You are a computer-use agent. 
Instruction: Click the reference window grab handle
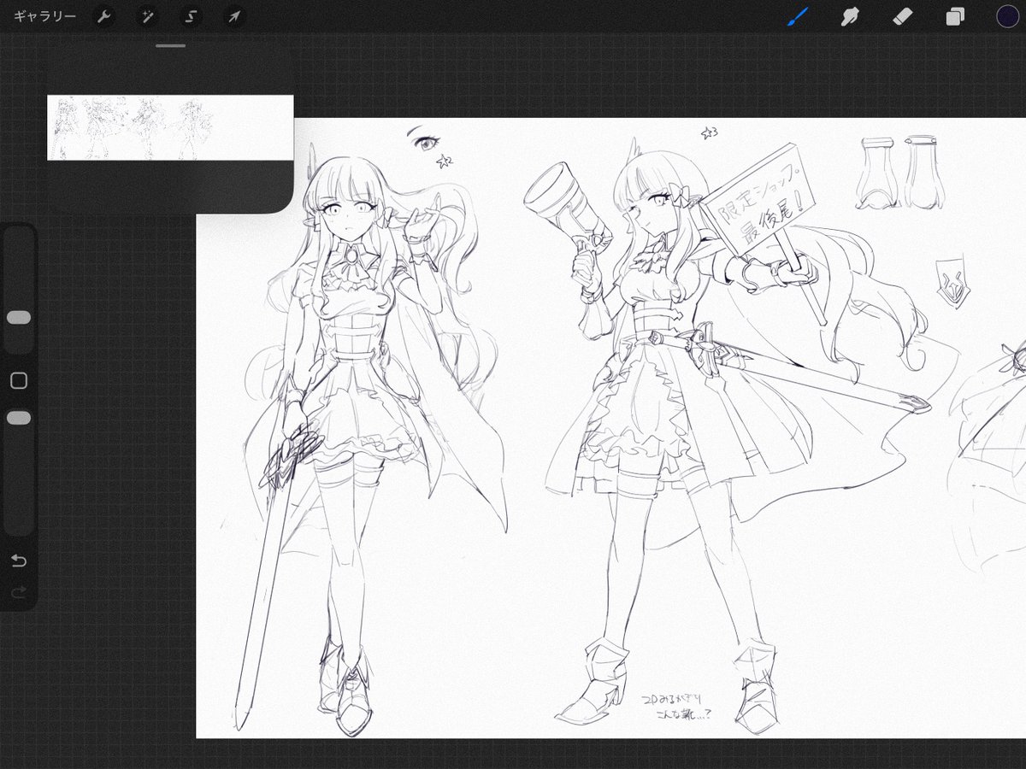tap(171, 45)
